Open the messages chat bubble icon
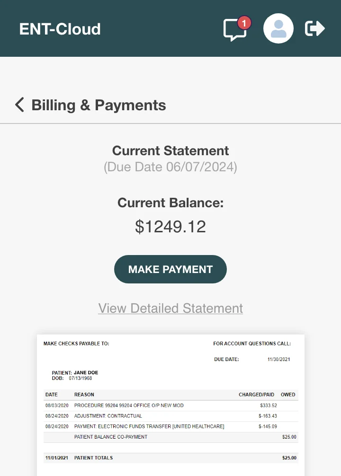The width and height of the screenshot is (341, 476). pyautogui.click(x=234, y=30)
